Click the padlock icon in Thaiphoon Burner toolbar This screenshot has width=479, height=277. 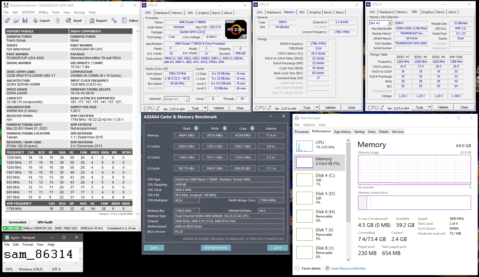(x=58, y=20)
